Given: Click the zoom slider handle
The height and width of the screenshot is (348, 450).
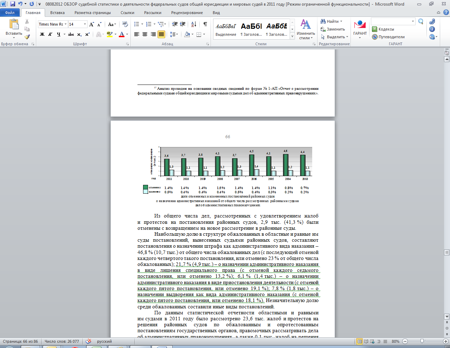Looking at the screenshot, I should click(422, 341).
